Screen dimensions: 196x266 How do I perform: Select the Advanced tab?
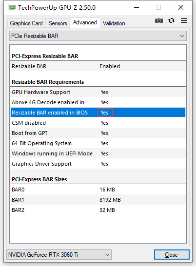[x=85, y=22]
